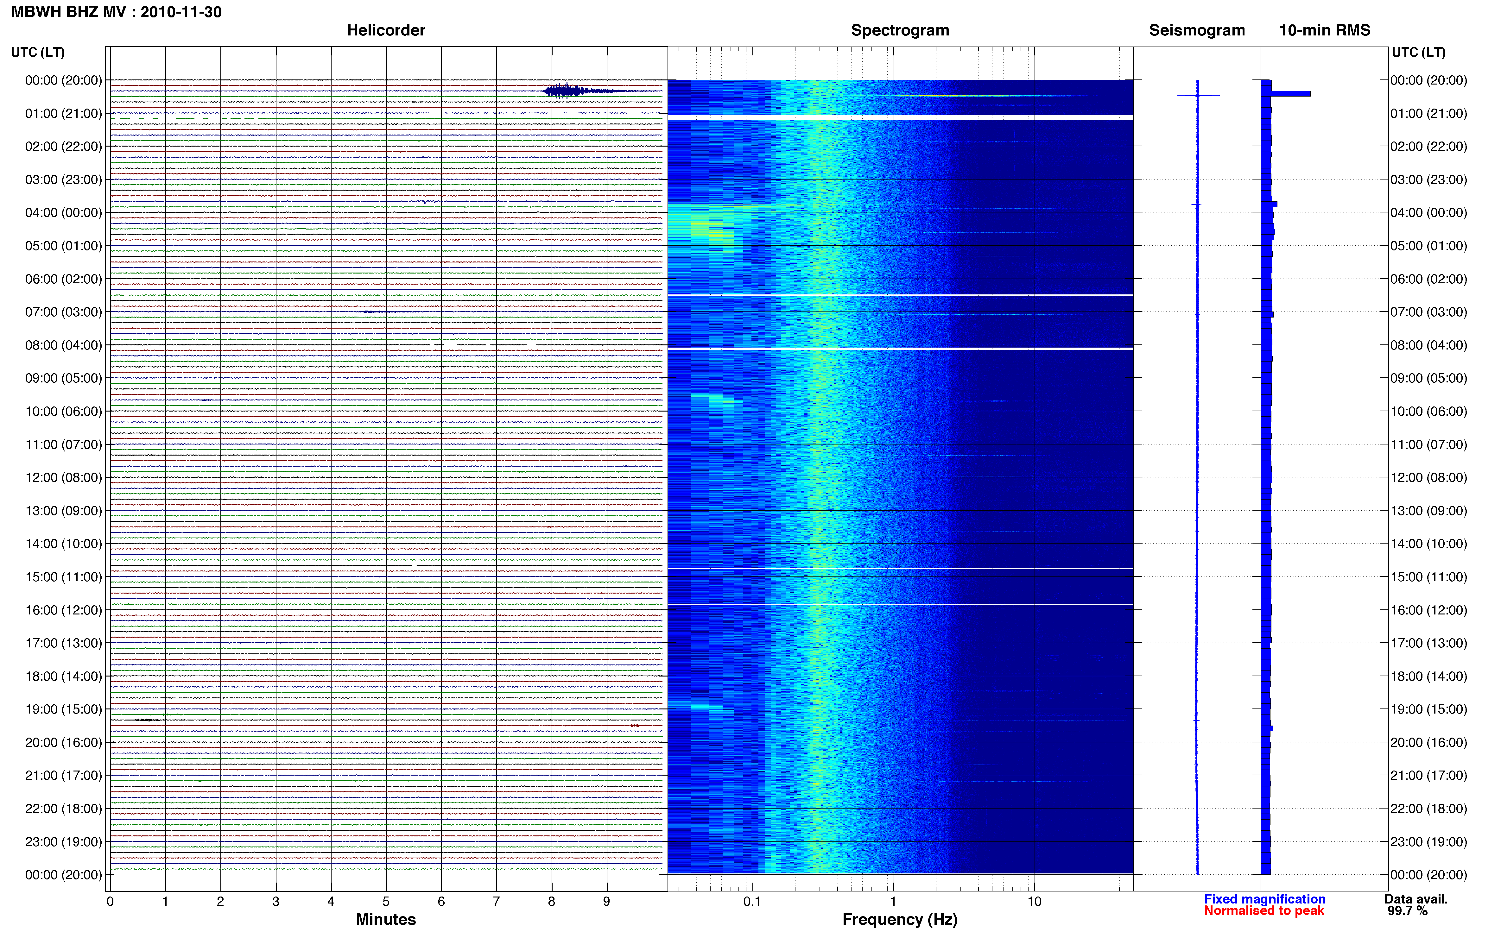Click the 10 tick on the frequency axis
The image size is (1501, 938).
point(1034,901)
